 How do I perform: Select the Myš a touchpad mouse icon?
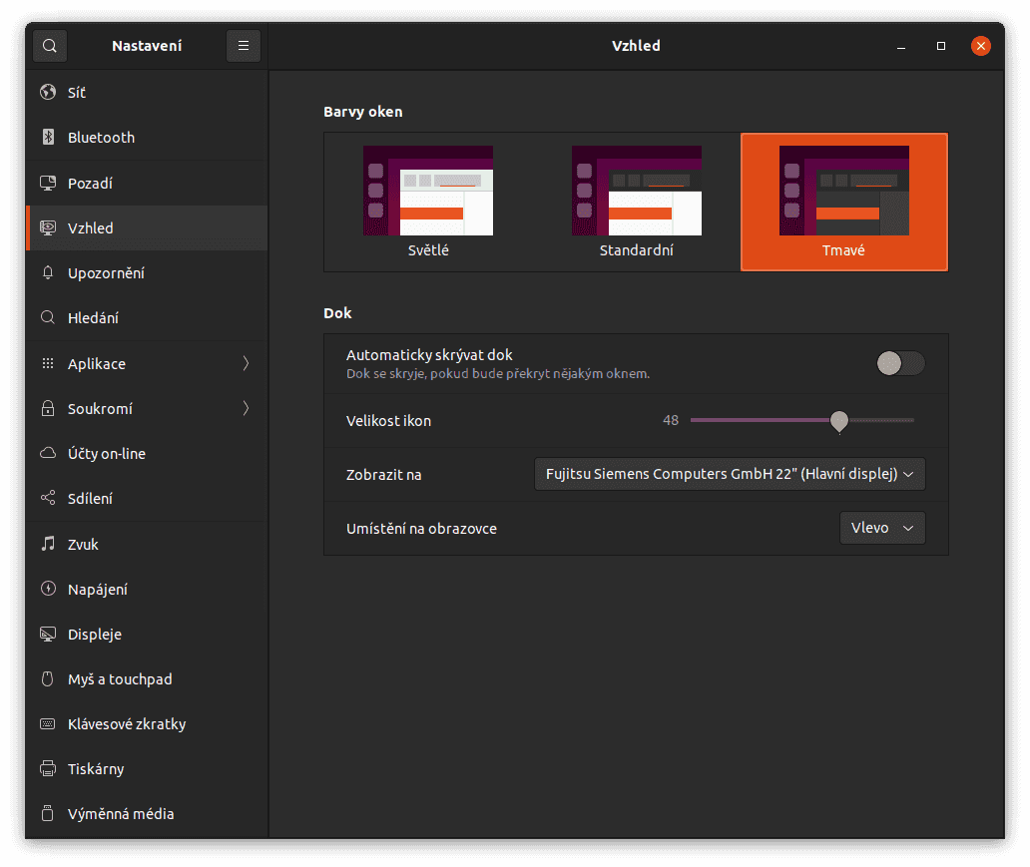[48, 678]
